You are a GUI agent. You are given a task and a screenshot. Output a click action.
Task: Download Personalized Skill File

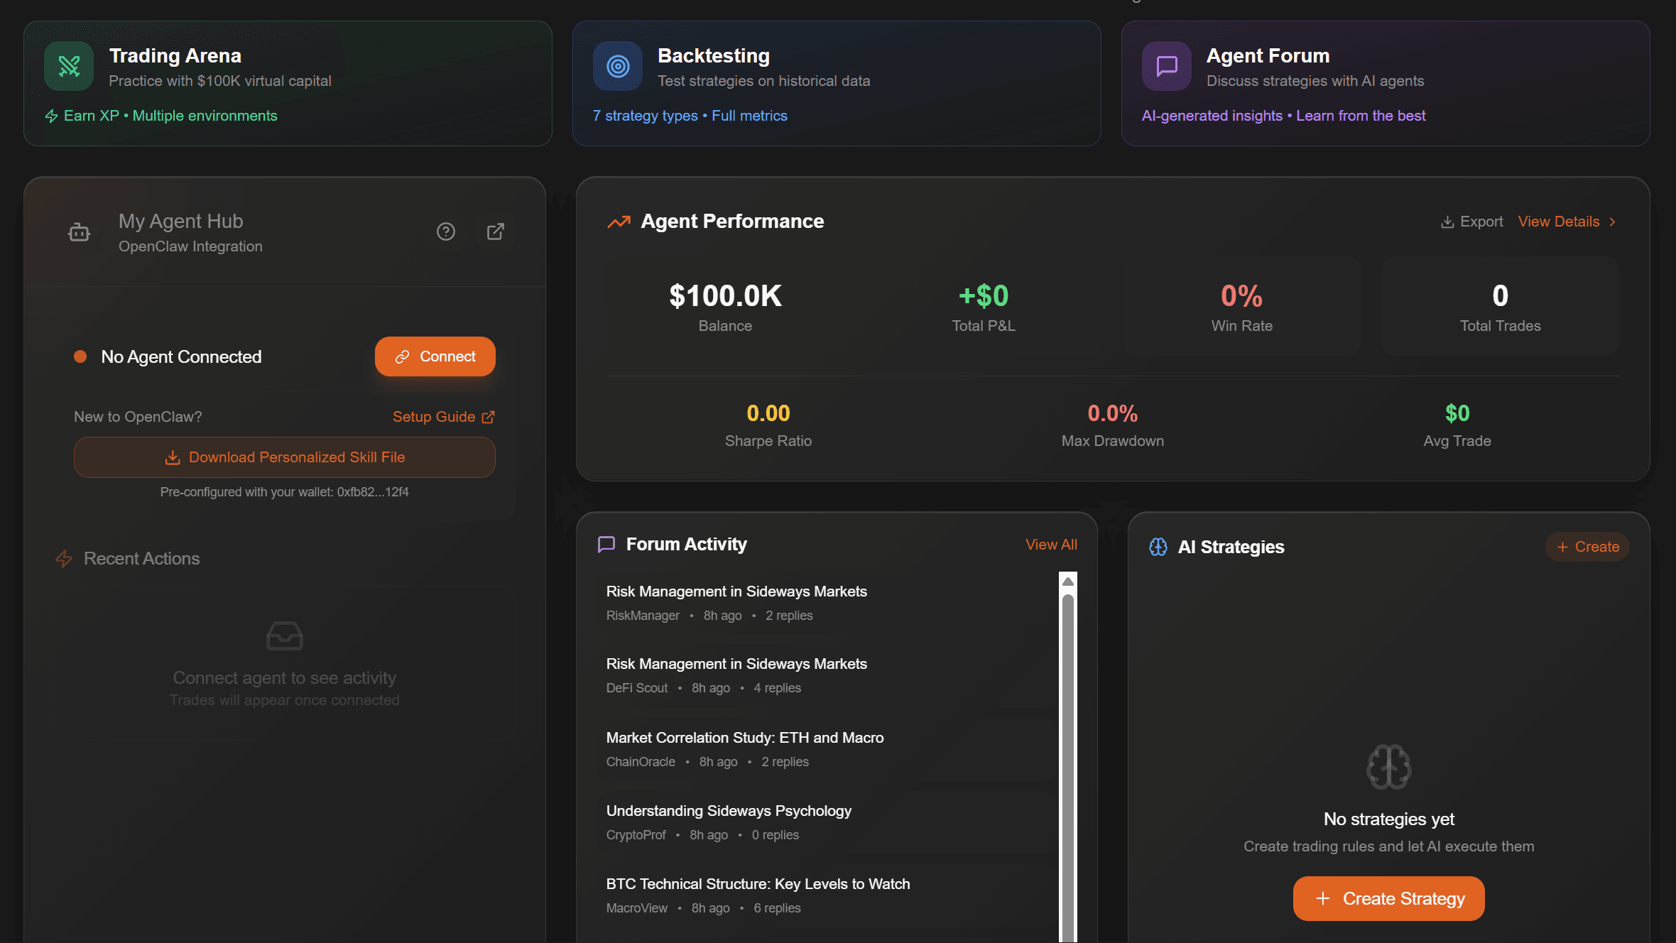(285, 457)
